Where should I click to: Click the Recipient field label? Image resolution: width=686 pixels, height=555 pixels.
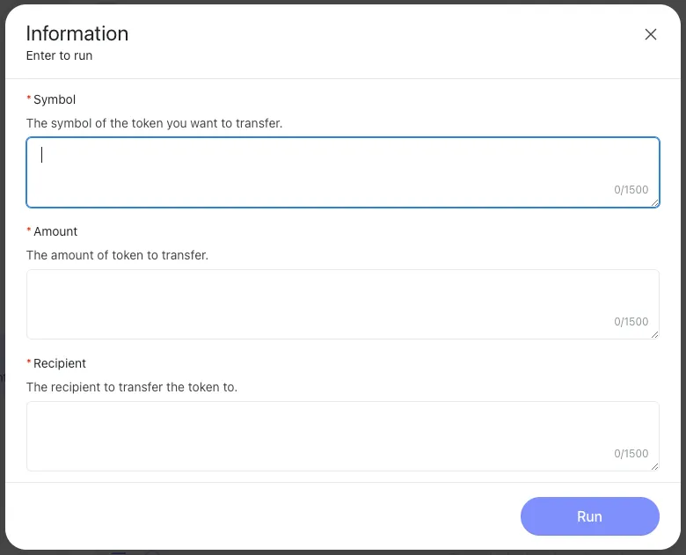pyautogui.click(x=60, y=363)
